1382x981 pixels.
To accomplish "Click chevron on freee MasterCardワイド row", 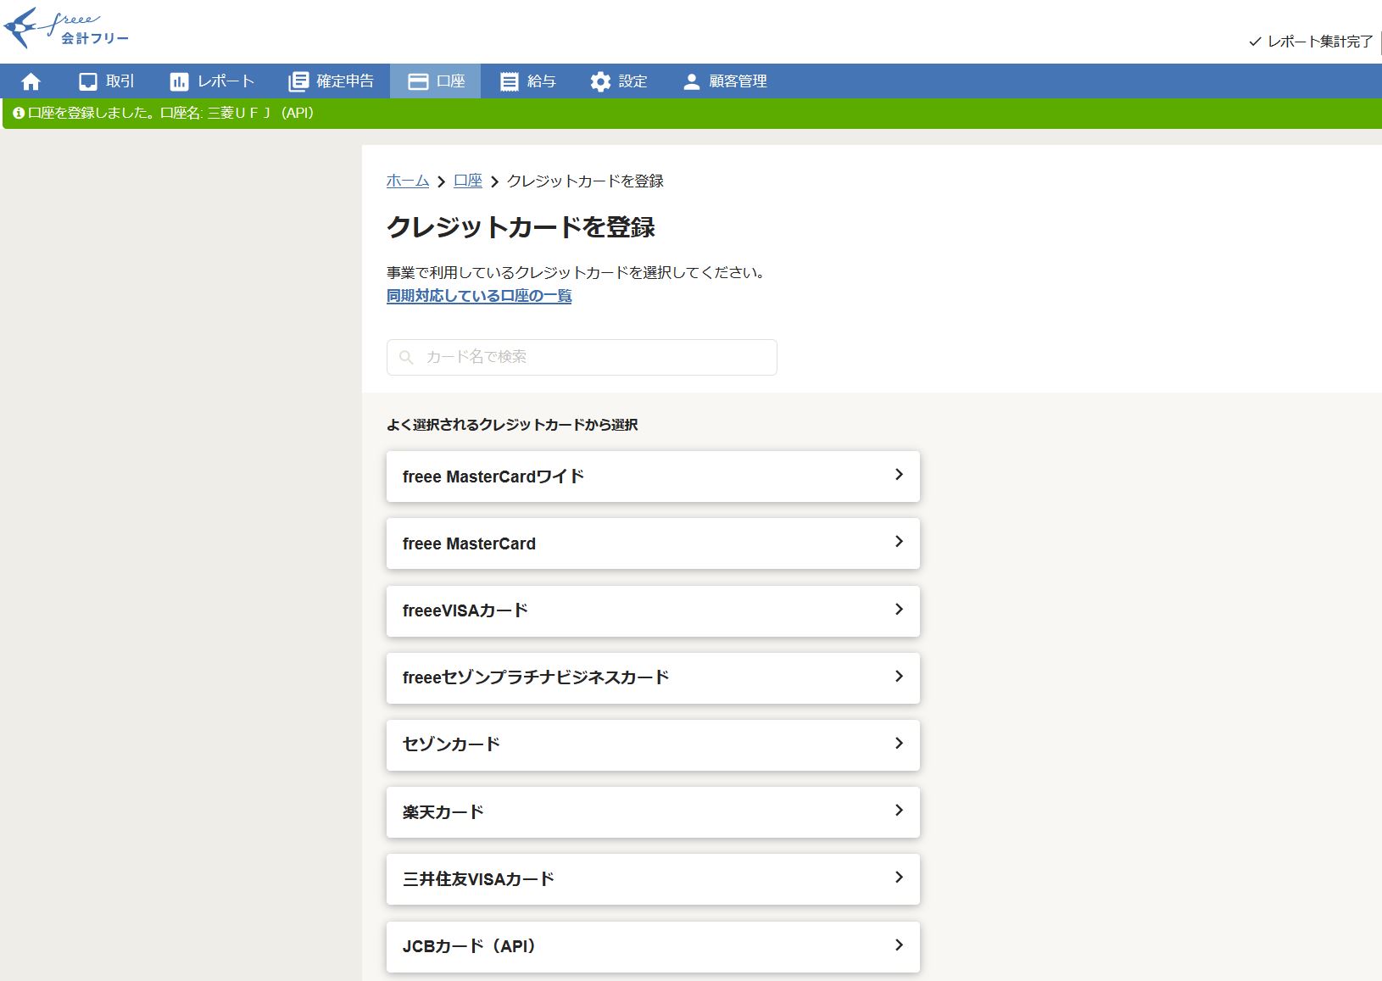I will click(899, 475).
